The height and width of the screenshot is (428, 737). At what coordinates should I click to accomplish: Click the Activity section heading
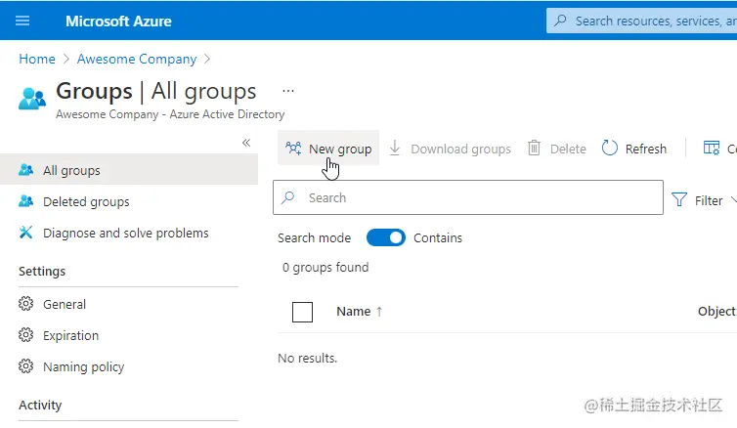click(40, 405)
